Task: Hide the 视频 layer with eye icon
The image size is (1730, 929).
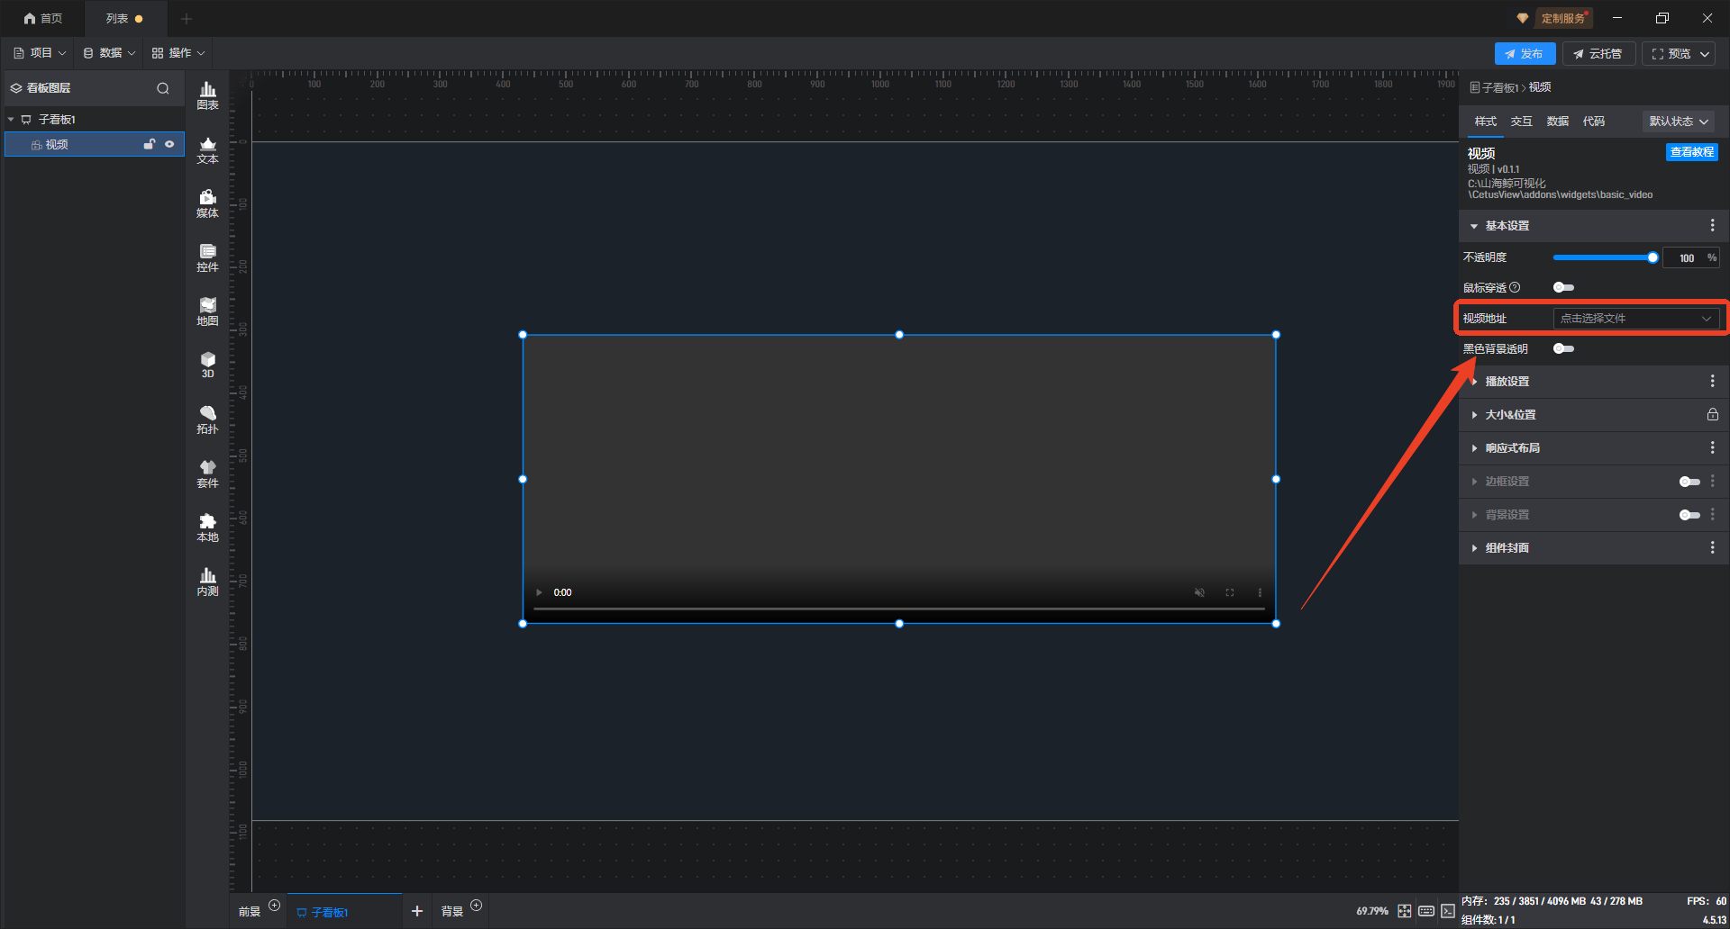Action: 169,144
